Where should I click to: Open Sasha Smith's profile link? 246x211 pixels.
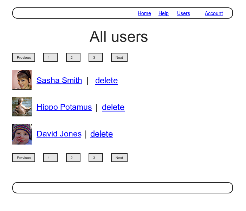click(x=59, y=81)
